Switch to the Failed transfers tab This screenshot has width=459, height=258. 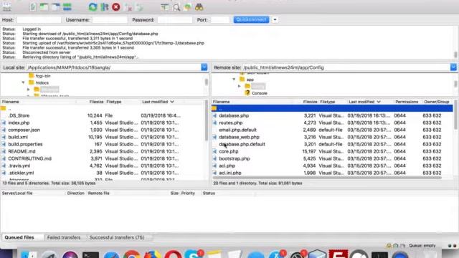pos(64,237)
